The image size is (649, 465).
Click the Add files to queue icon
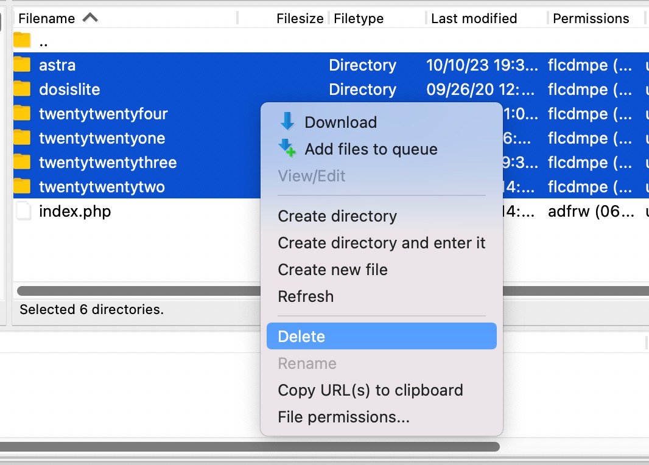[287, 149]
